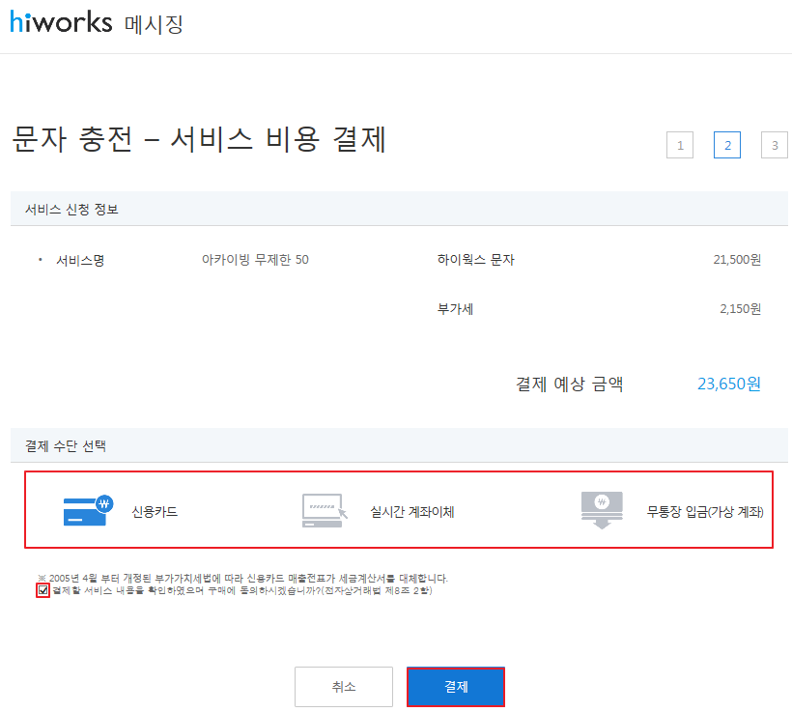Image resolution: width=792 pixels, height=712 pixels.
Task: Go to step 3 indicator
Action: tap(775, 145)
